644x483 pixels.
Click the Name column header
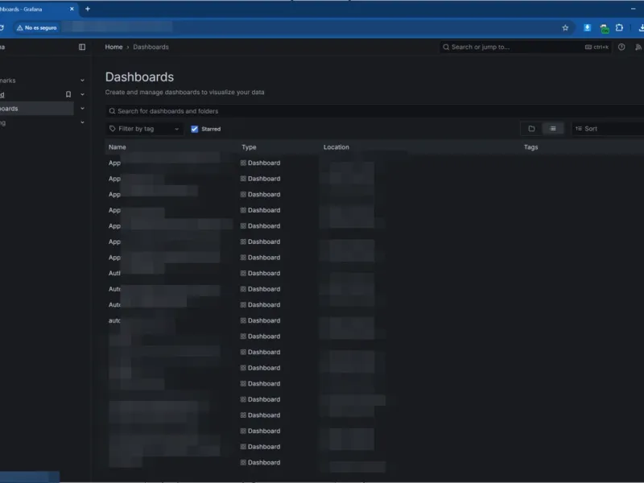(118, 147)
